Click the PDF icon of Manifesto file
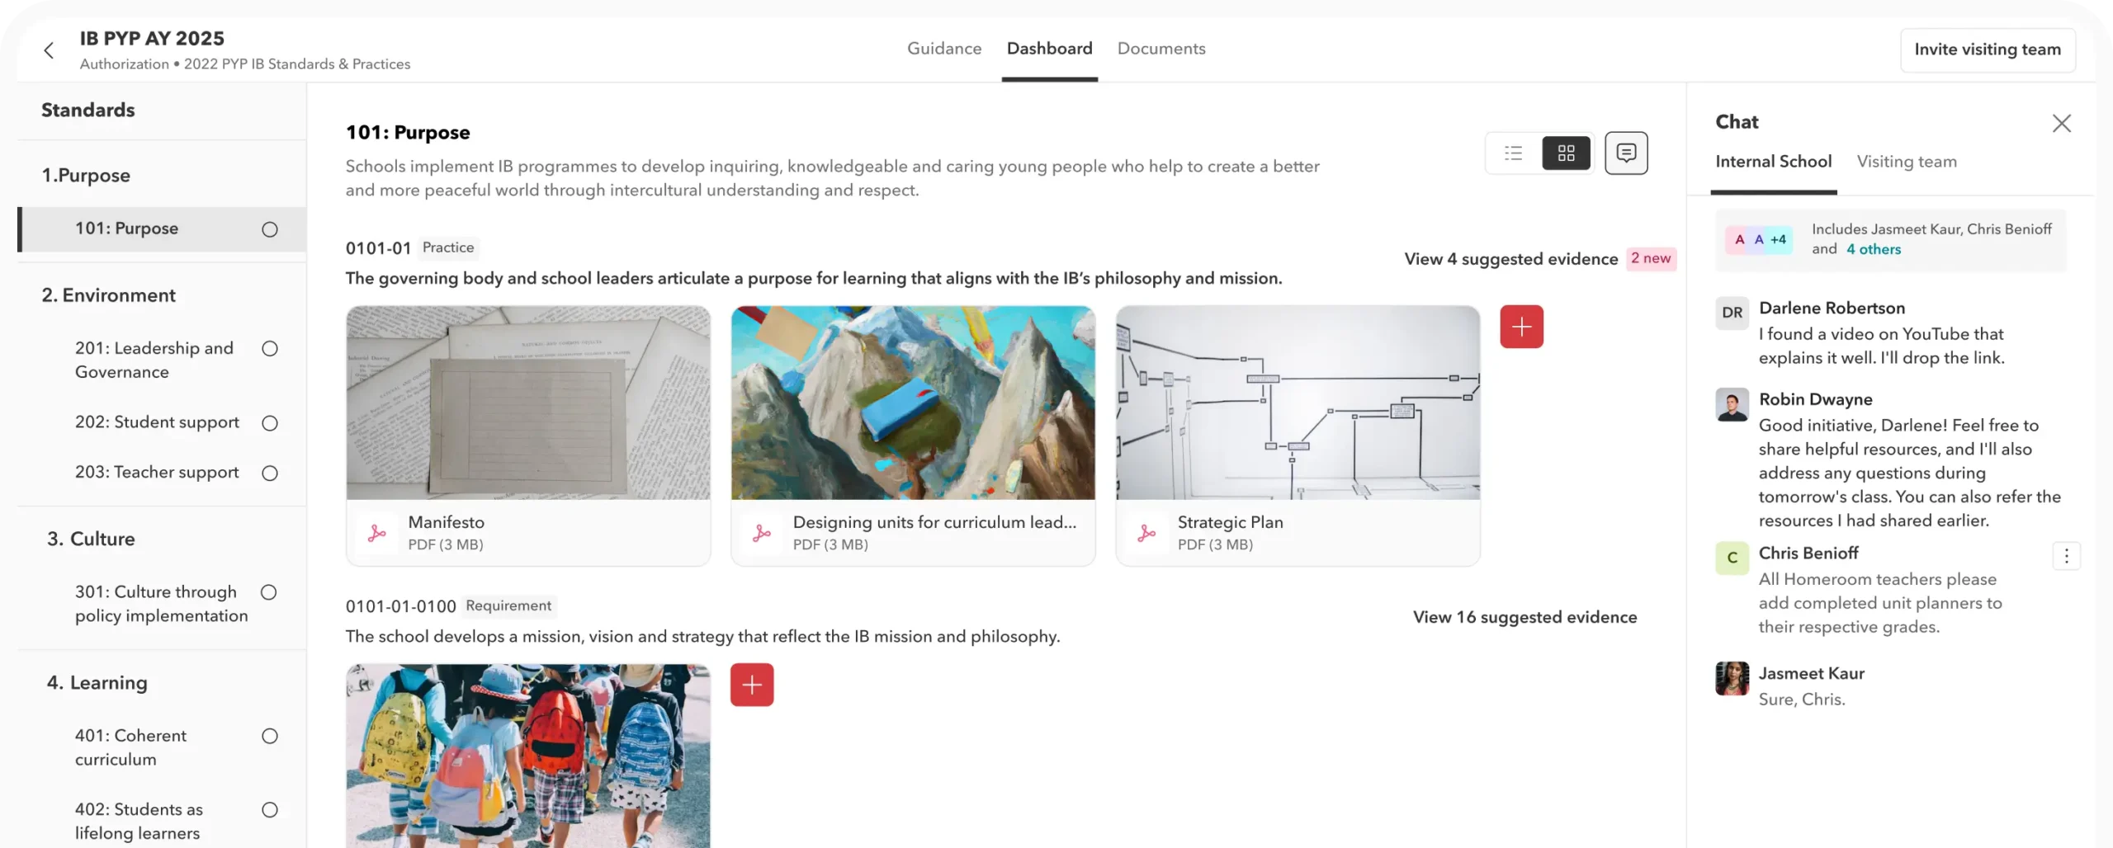Image resolution: width=2113 pixels, height=848 pixels. pyautogui.click(x=377, y=533)
